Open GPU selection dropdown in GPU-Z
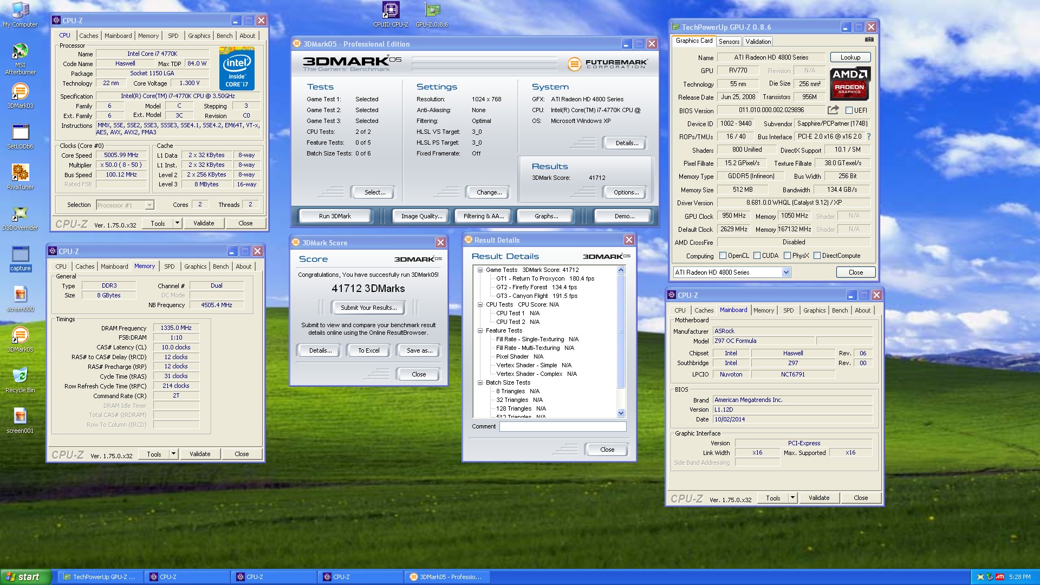Image resolution: width=1040 pixels, height=585 pixels. pos(786,272)
